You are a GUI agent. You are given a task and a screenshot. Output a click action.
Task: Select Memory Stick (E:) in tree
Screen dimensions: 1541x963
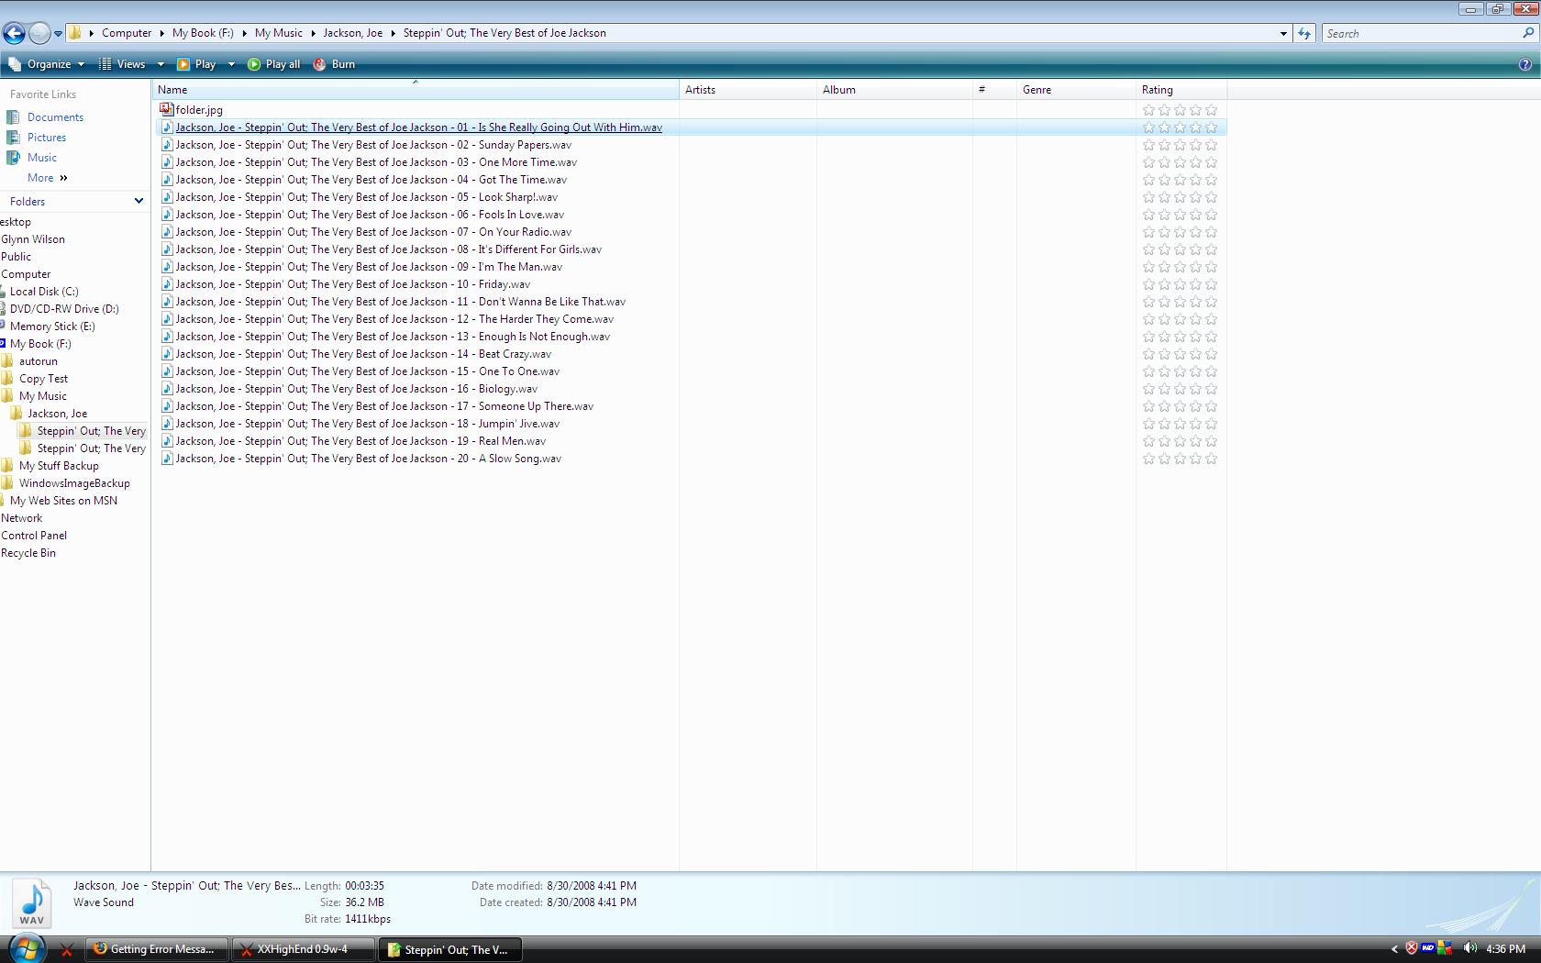coord(52,327)
